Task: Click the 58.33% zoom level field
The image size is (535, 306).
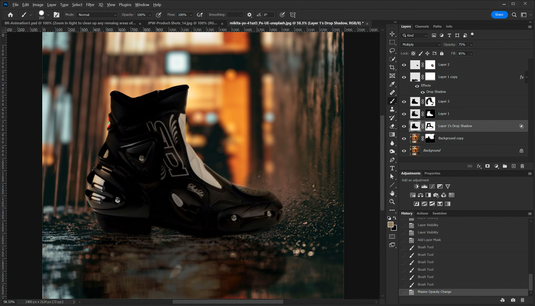Action: coord(9,302)
